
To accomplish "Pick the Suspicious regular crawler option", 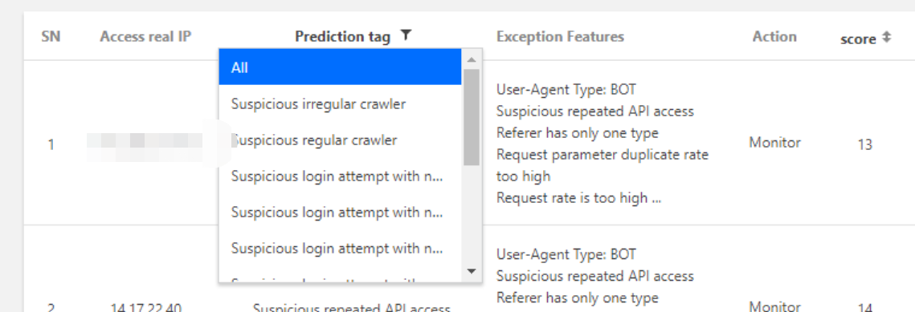I will tap(340, 140).
